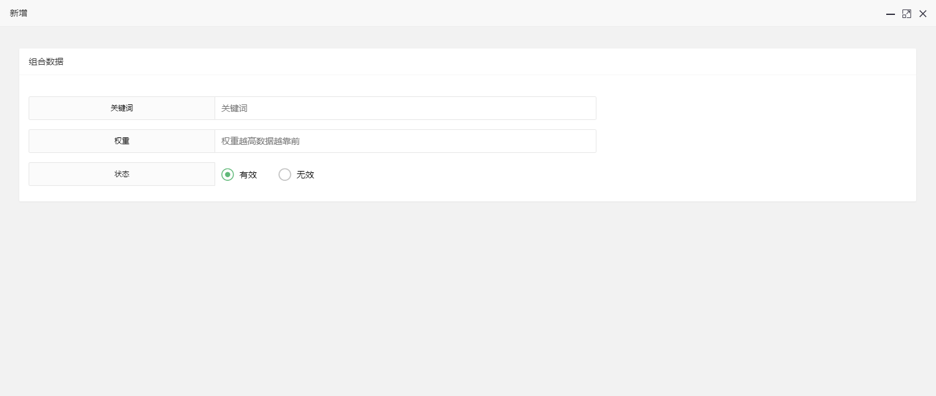Image resolution: width=936 pixels, height=396 pixels.
Task: Focus the 关键词 input field
Action: tap(405, 108)
